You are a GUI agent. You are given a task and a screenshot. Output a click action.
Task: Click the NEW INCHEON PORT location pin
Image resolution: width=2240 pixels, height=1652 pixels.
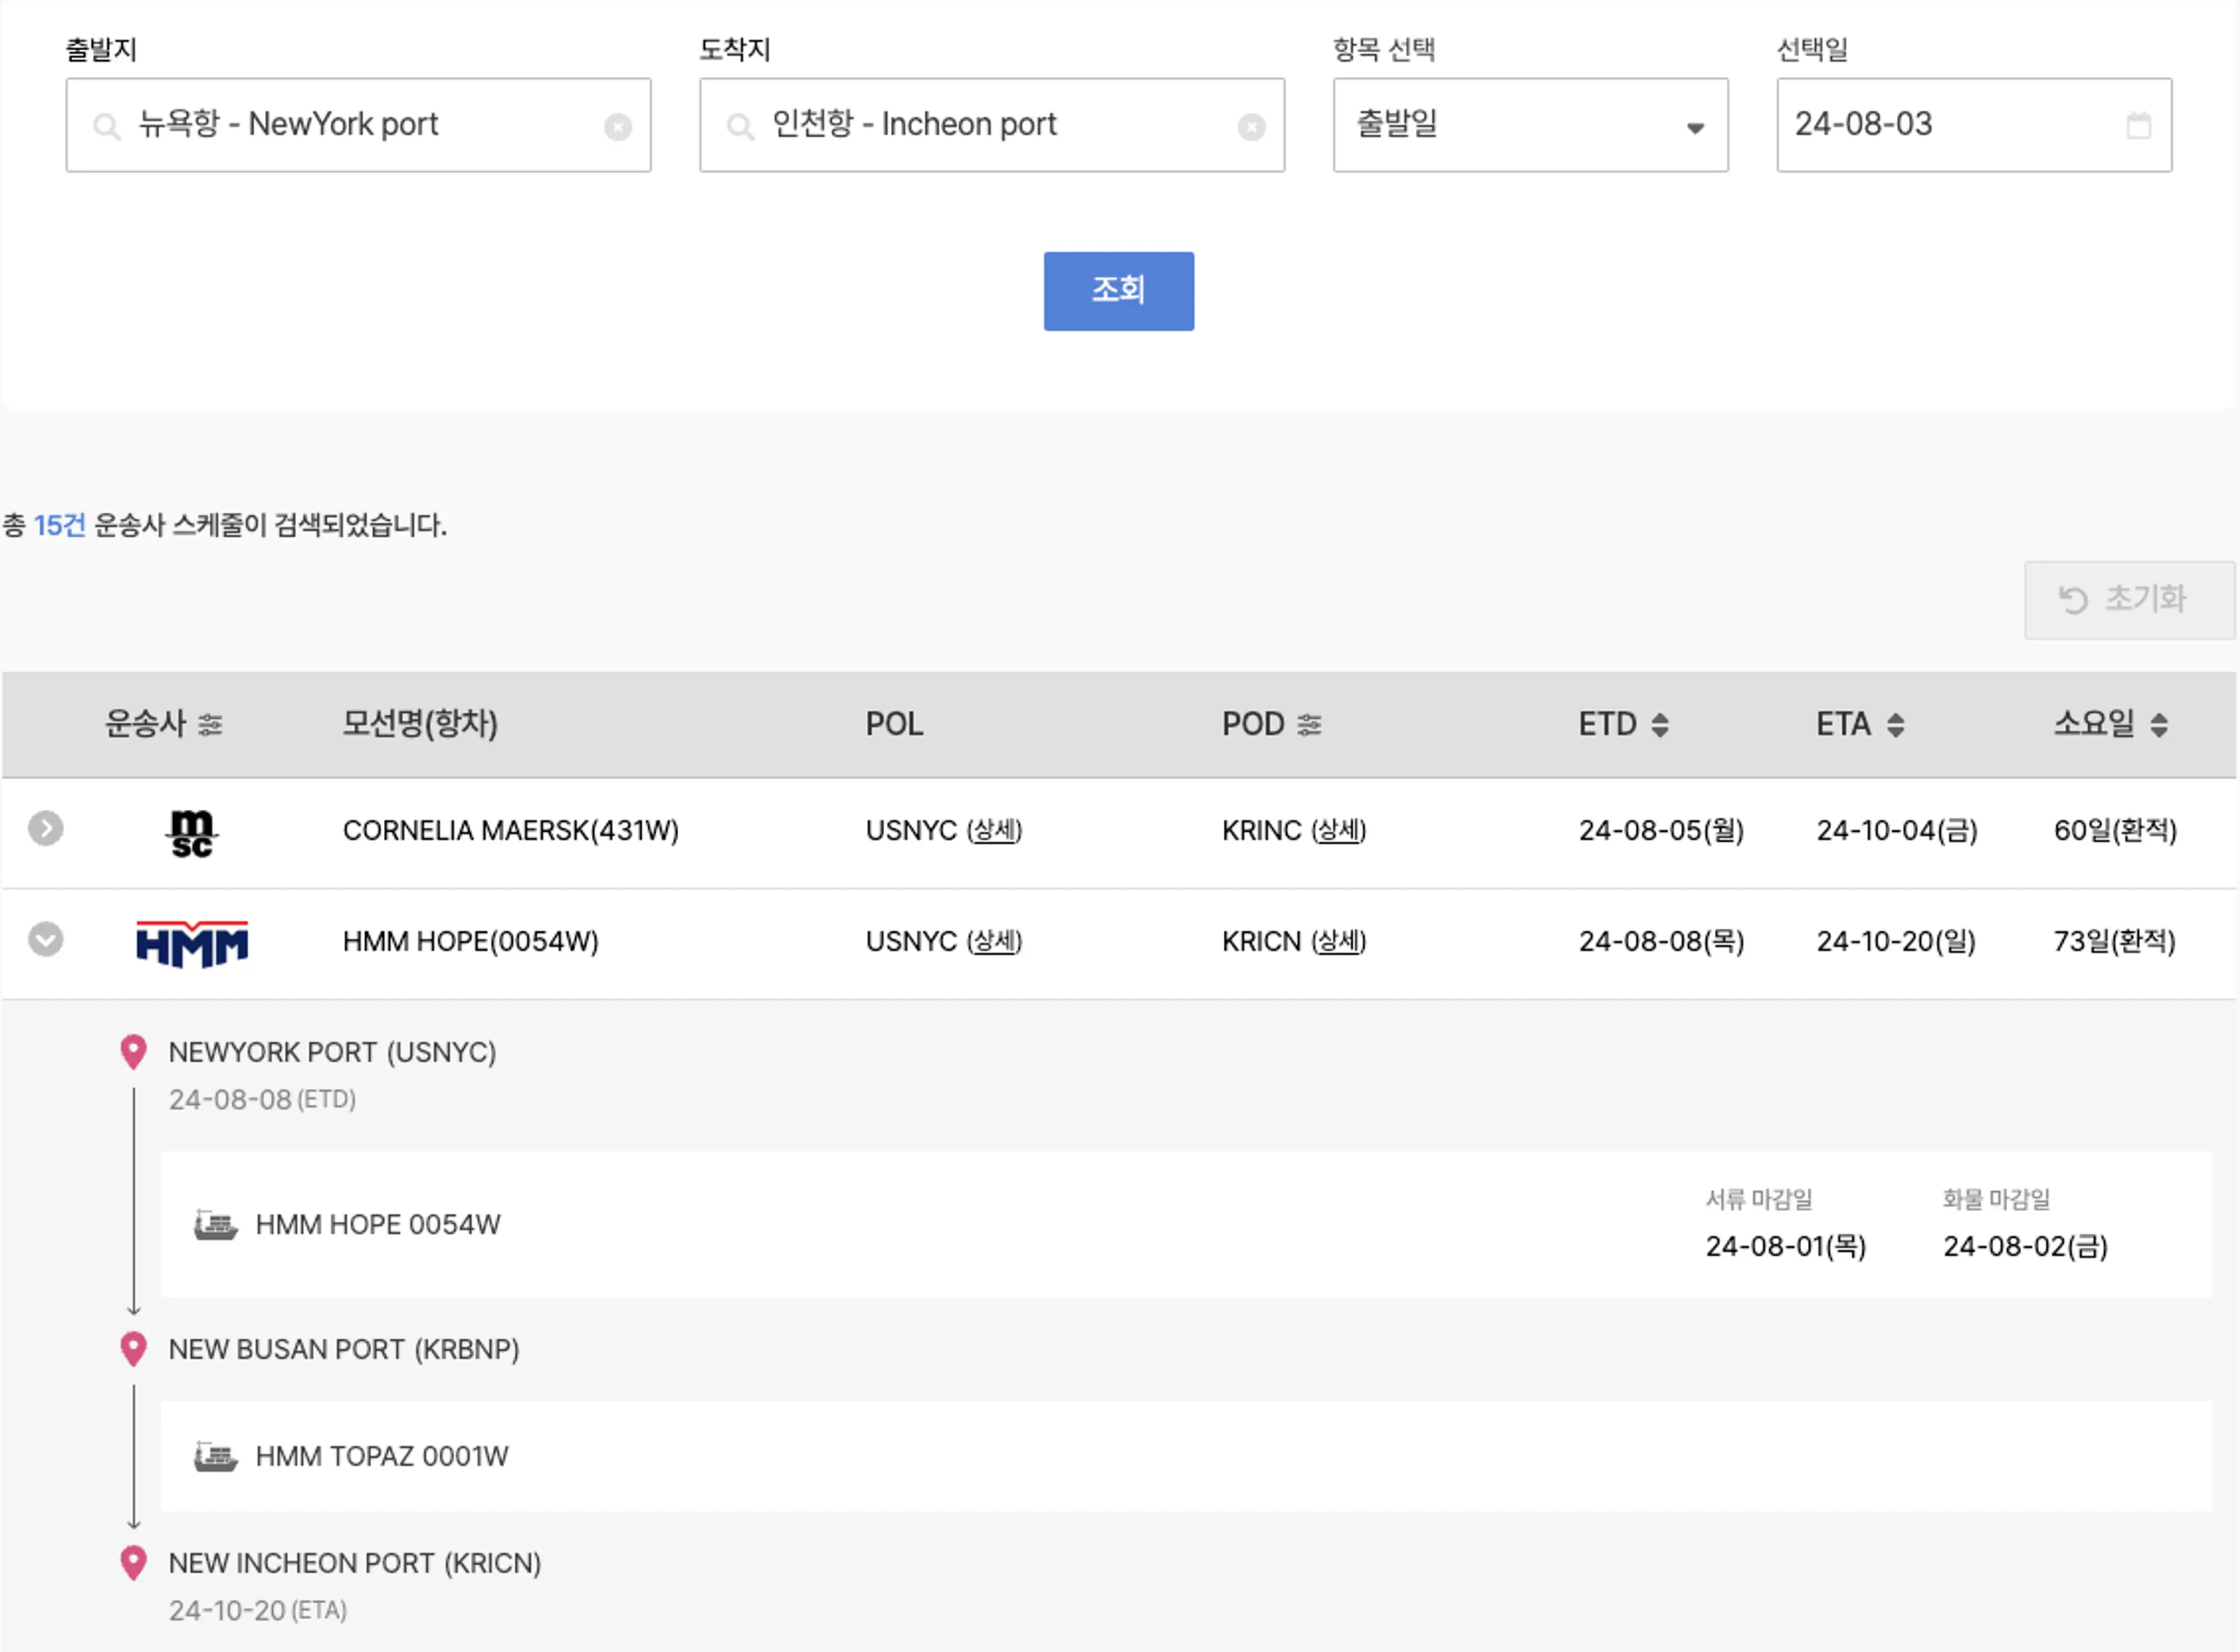[133, 1563]
